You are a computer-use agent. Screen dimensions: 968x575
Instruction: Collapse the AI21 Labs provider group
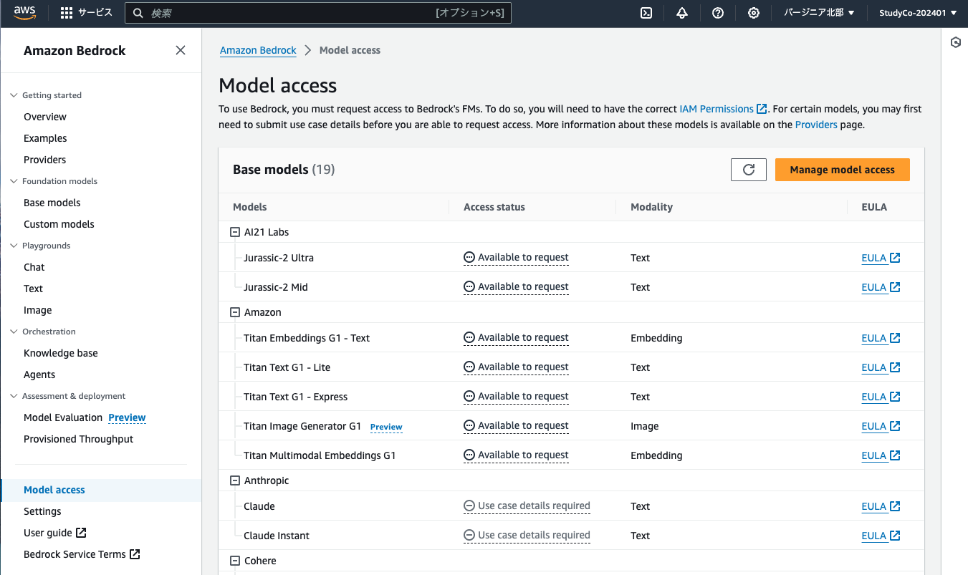coord(234,231)
